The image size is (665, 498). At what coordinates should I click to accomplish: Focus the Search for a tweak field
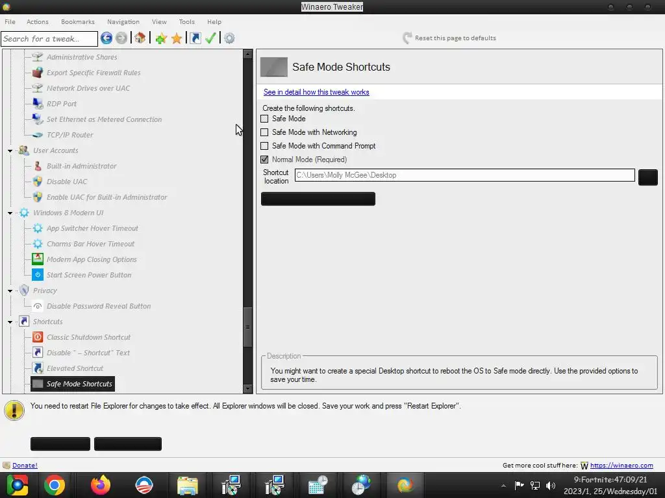[49, 38]
